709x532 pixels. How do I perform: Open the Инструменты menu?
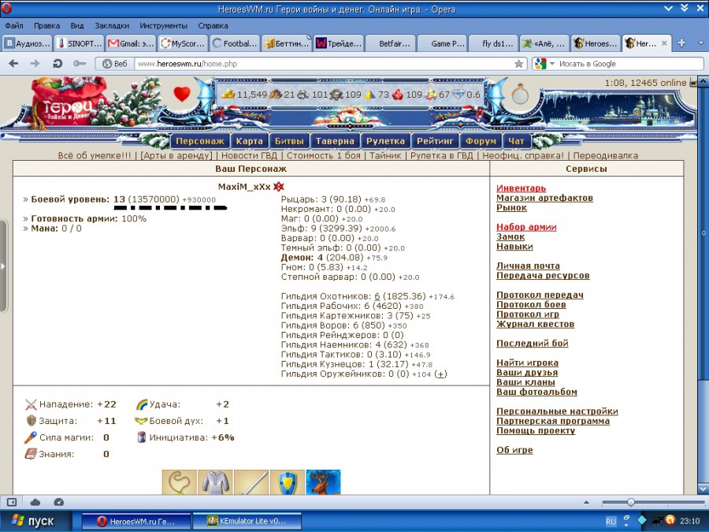(x=163, y=26)
